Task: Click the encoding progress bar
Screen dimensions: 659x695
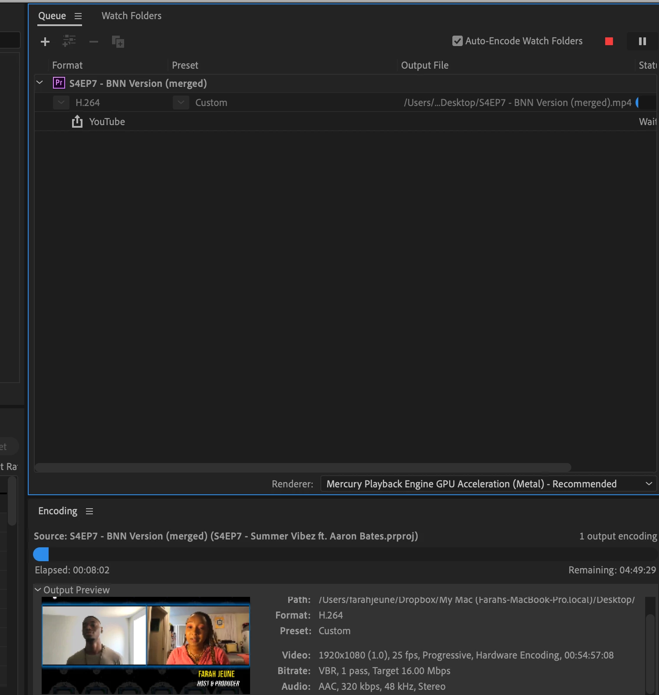Action: [345, 554]
